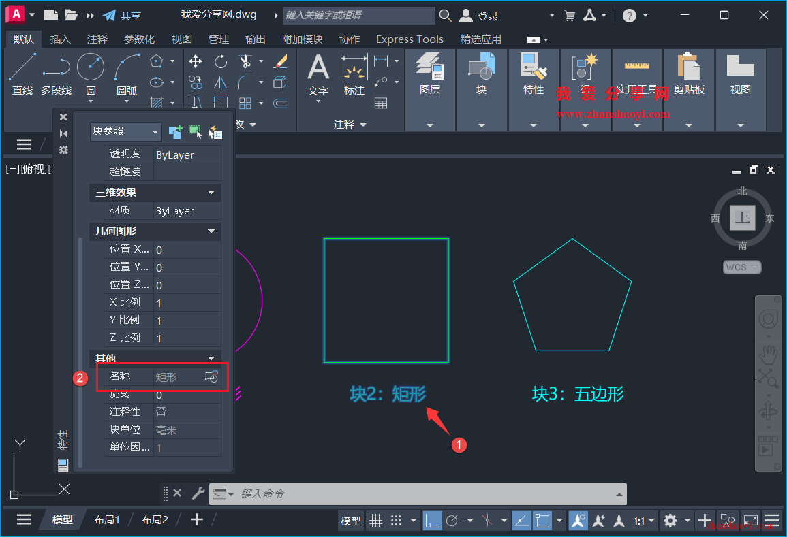
Task: Click the Mirror tool icon
Action: [220, 82]
